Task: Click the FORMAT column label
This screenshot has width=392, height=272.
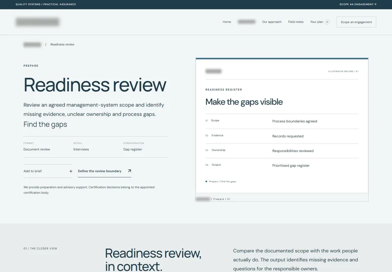Action: 29,143
